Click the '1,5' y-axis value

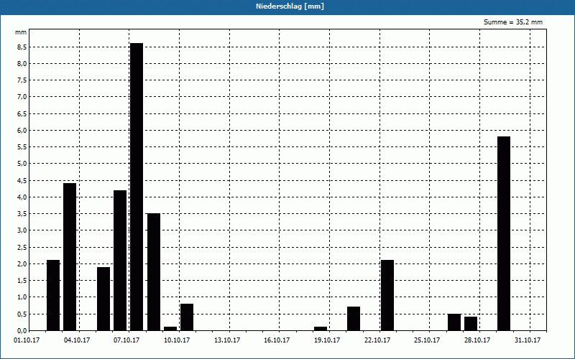pyautogui.click(x=22, y=281)
